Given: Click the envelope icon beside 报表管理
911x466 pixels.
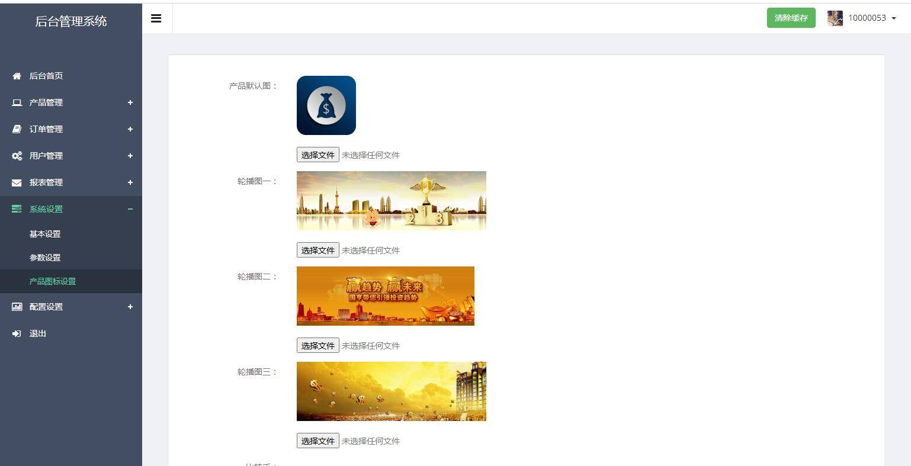Looking at the screenshot, I should (16, 182).
